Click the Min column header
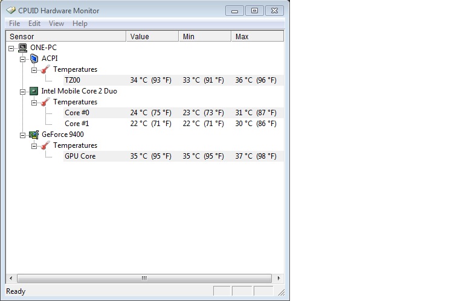 click(x=205, y=36)
